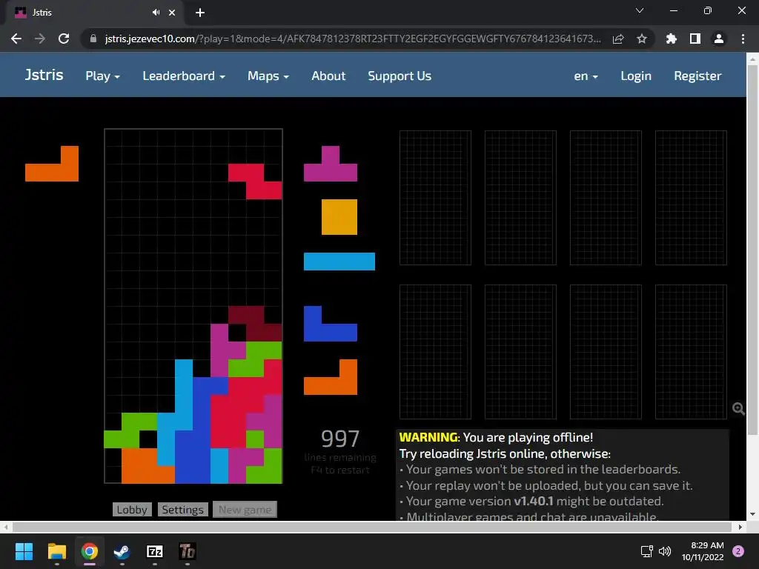This screenshot has height=569, width=759.
Task: Click the falling red Z piece
Action: click(x=255, y=182)
